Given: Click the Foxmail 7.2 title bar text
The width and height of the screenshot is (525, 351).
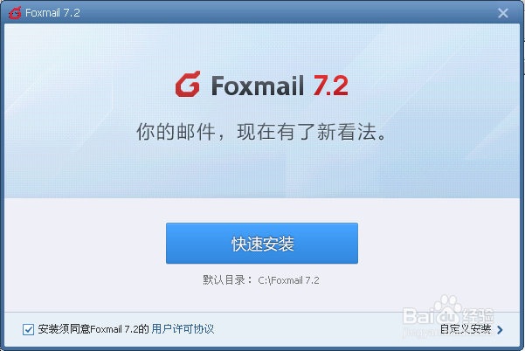Looking at the screenshot, I should coord(52,13).
